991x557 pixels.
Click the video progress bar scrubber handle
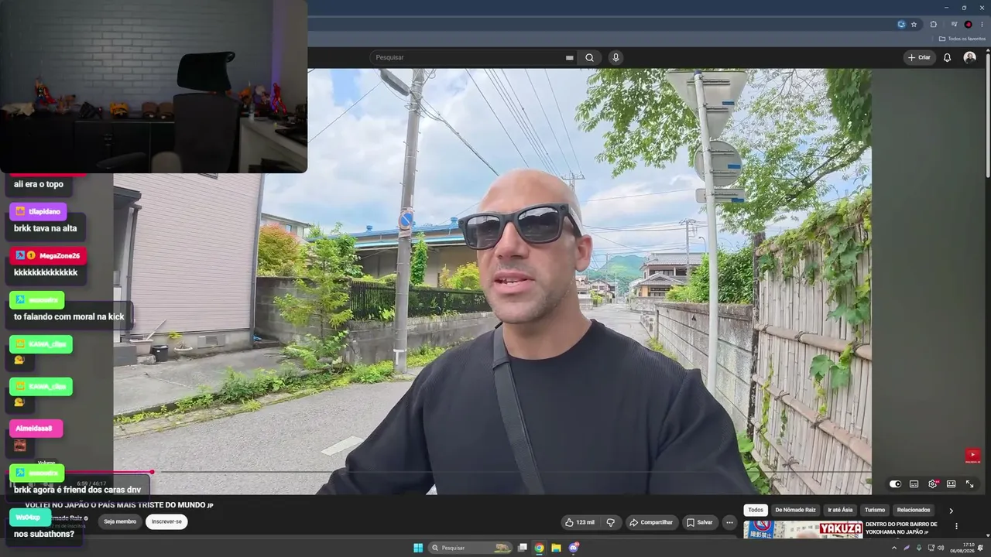[153, 472]
